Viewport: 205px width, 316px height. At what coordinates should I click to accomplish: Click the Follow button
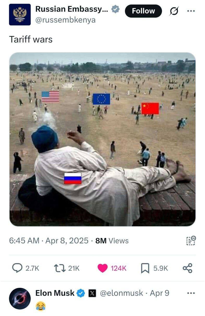[143, 11]
